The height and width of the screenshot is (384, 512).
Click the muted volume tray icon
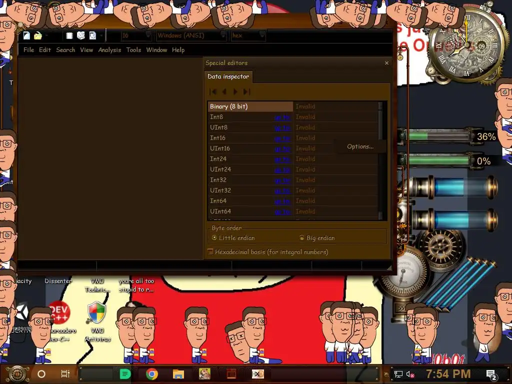(x=410, y=374)
